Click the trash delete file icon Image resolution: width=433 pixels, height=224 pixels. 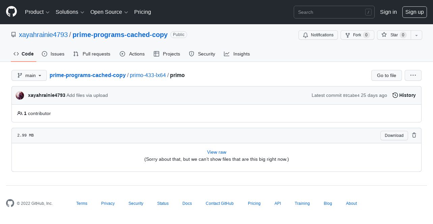coord(414,135)
